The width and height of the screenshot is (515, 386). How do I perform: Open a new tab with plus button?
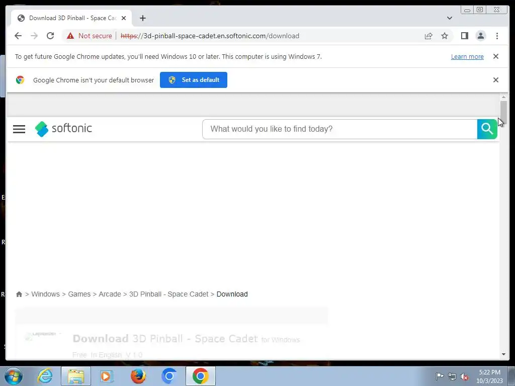click(x=142, y=18)
